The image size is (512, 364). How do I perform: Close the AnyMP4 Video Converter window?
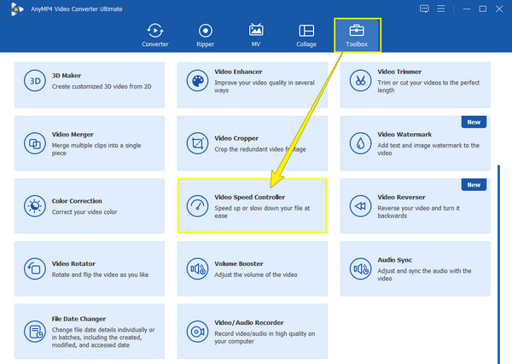[499, 9]
